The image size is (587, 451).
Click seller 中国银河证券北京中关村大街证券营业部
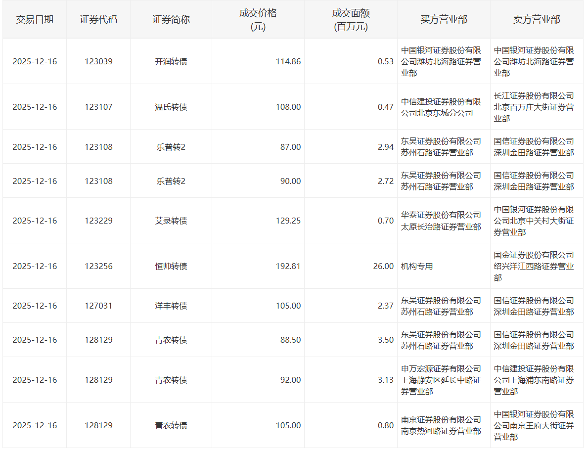click(x=534, y=221)
